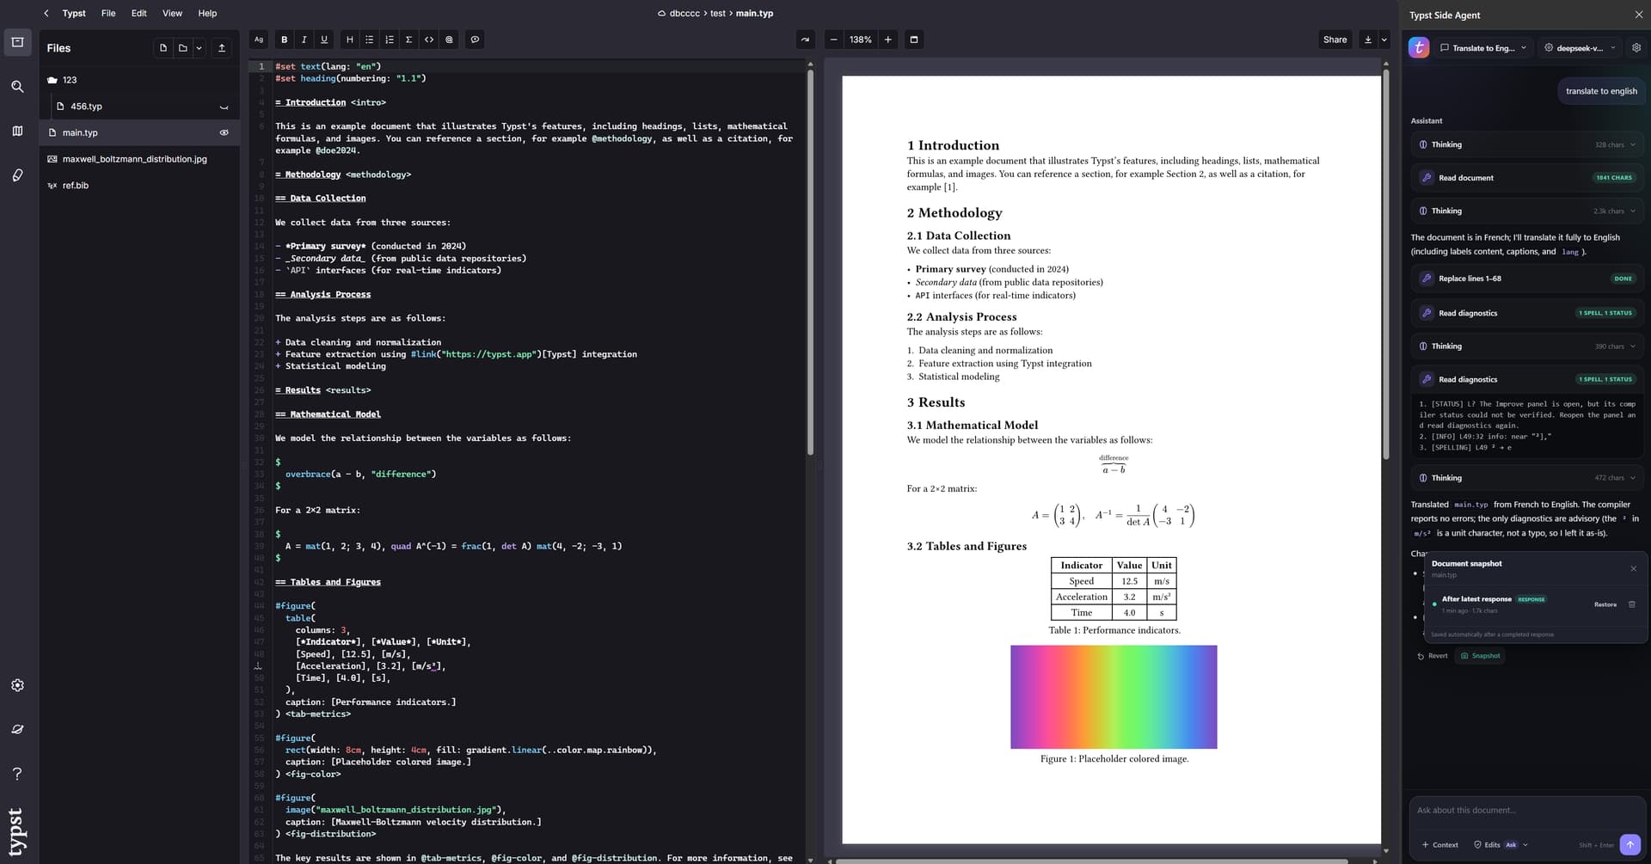
Task: Insert a bullet list
Action: (369, 40)
